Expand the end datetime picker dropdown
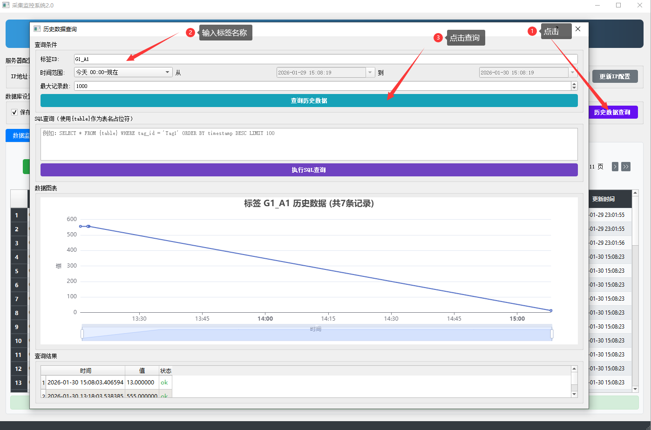 tap(572, 73)
